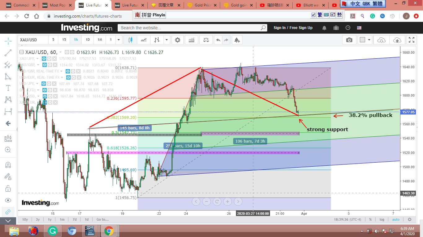Select the text annotation tool
The width and height of the screenshot is (423, 237).
(x=8, y=88)
